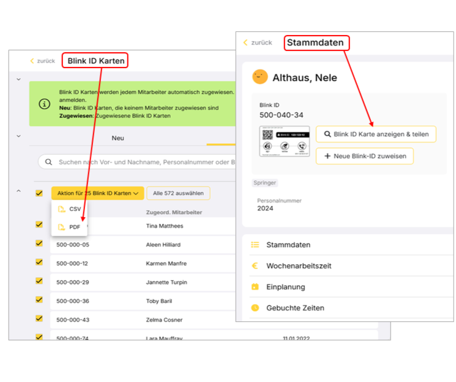Open the Aktion für 25 Blink ID Karten dropdown

(x=97, y=193)
